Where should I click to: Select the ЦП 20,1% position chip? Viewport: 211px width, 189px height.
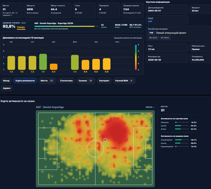[153, 38]
